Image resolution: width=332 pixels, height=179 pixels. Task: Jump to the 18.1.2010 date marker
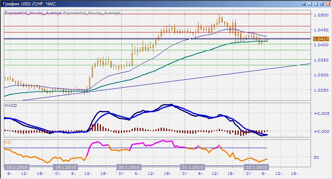click(16, 167)
